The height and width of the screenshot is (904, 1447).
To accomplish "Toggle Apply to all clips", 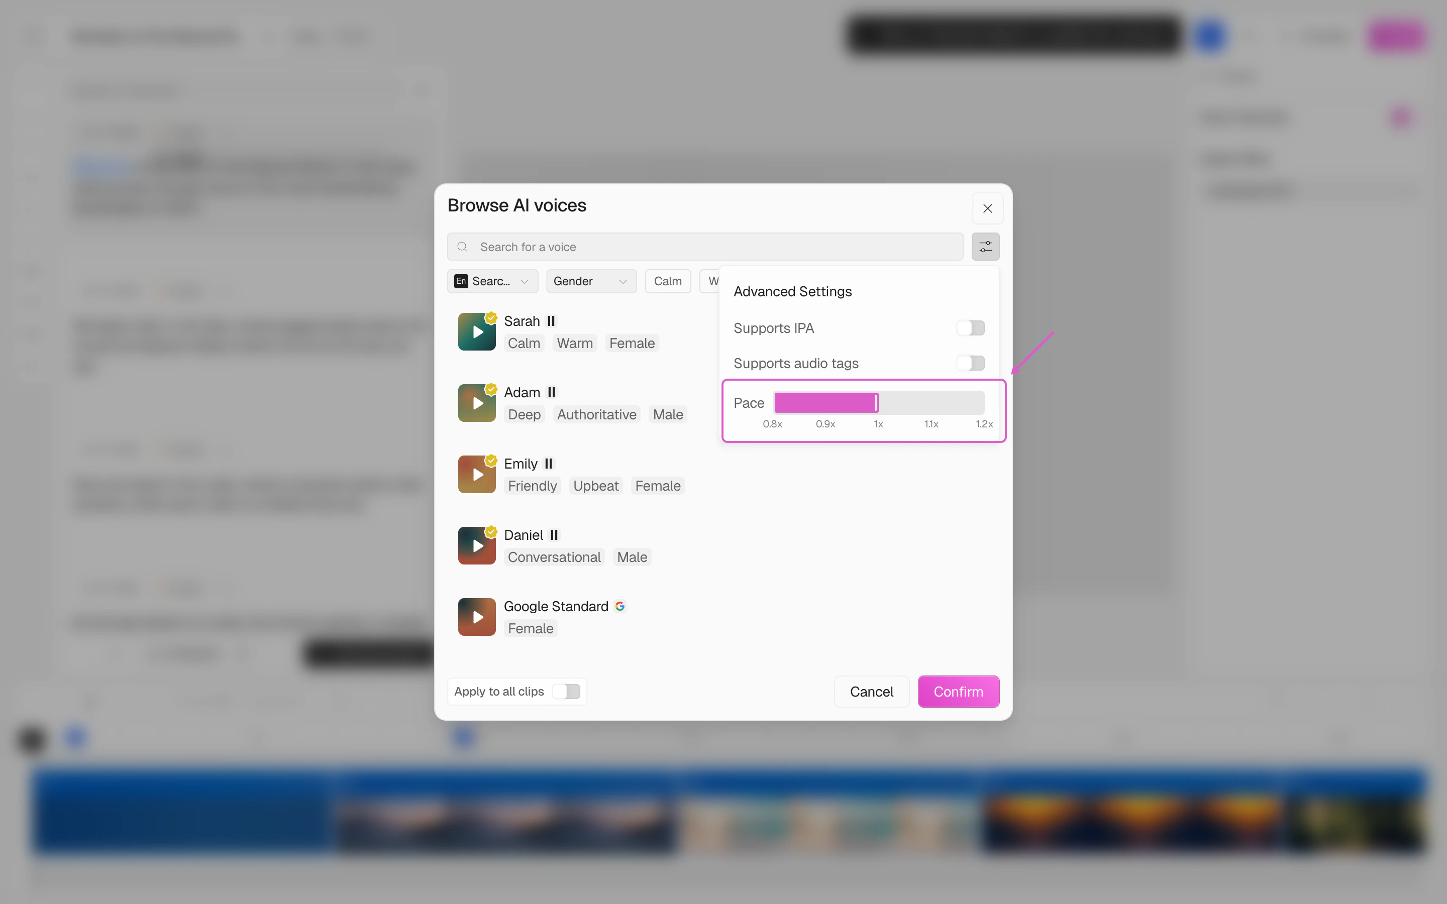I will [x=566, y=691].
